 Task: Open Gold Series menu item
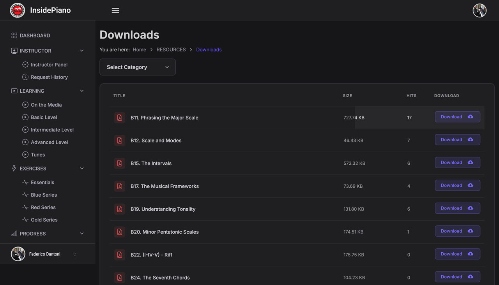pyautogui.click(x=44, y=220)
